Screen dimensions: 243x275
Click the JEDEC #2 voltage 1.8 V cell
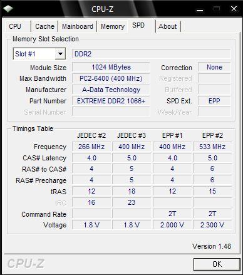tap(91, 225)
